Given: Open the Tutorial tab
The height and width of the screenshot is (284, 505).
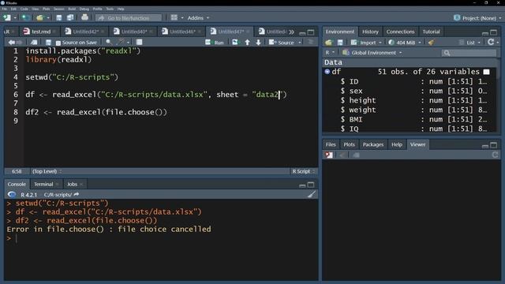Looking at the screenshot, I should (x=431, y=32).
